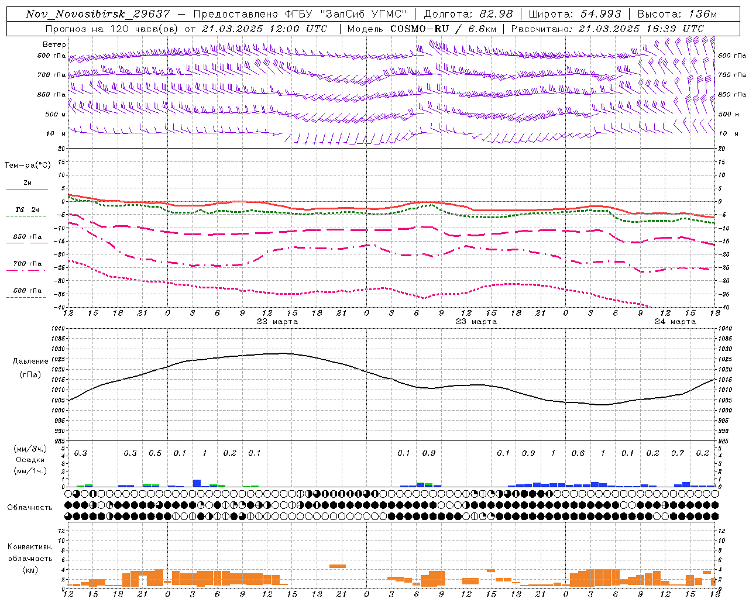The width and height of the screenshot is (749, 599).
Task: Click the 24 марта date label
Action: pyautogui.click(x=675, y=322)
